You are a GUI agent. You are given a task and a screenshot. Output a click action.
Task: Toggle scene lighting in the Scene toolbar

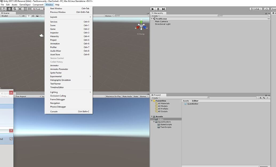(x=28, y=15)
